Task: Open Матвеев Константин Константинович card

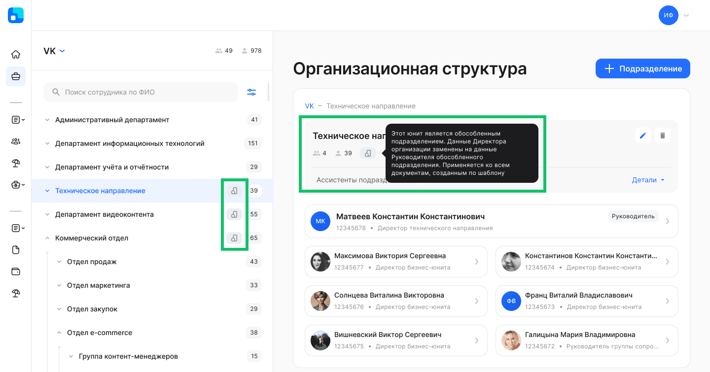Action: 492,221
